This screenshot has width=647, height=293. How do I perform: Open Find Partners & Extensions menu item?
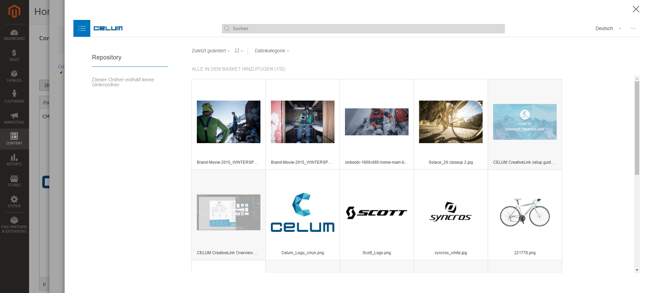click(14, 224)
